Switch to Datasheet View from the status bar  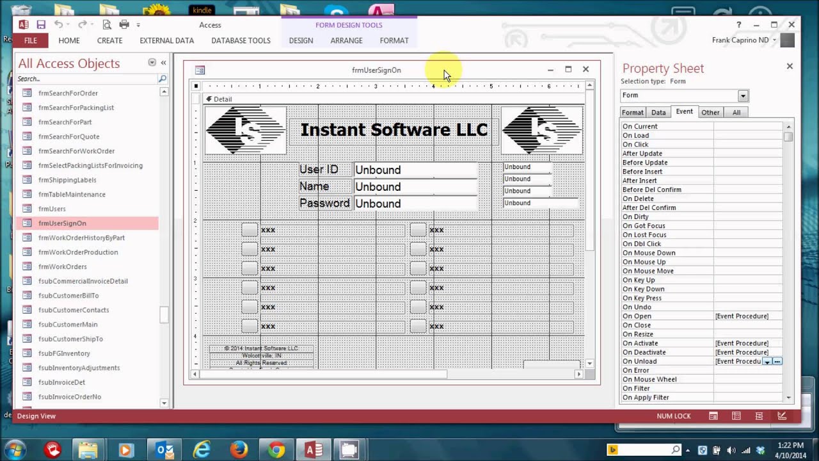(x=736, y=416)
